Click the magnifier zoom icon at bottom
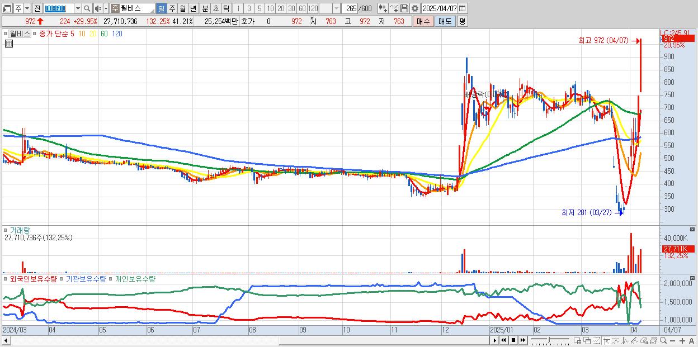The height and width of the screenshot is (347, 698). (x=663, y=341)
